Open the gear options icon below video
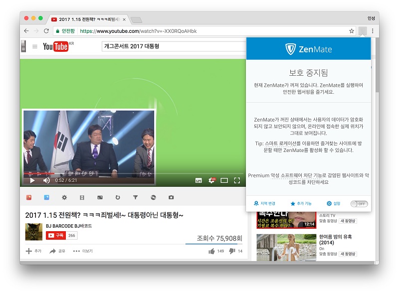Viewport: 399px width, 293px height. (x=64, y=197)
